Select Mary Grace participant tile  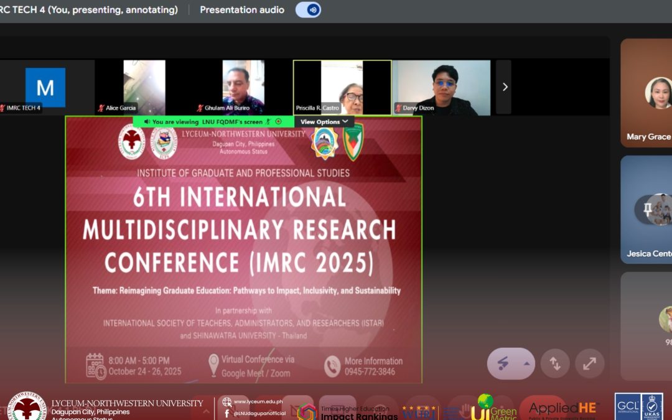click(647, 93)
